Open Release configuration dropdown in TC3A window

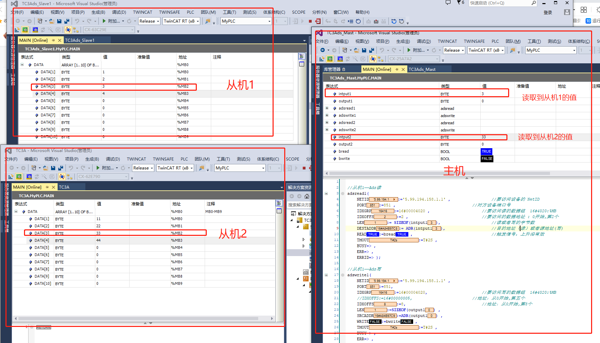coord(143,168)
